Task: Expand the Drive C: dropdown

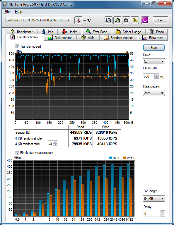Action: coord(154,61)
